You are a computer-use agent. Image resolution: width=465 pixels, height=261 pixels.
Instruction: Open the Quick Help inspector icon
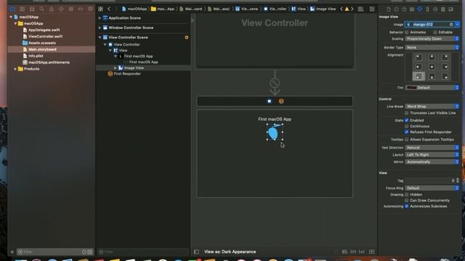(x=404, y=9)
